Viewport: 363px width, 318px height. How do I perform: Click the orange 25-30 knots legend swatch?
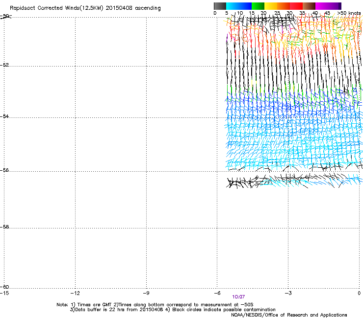(x=284, y=6)
